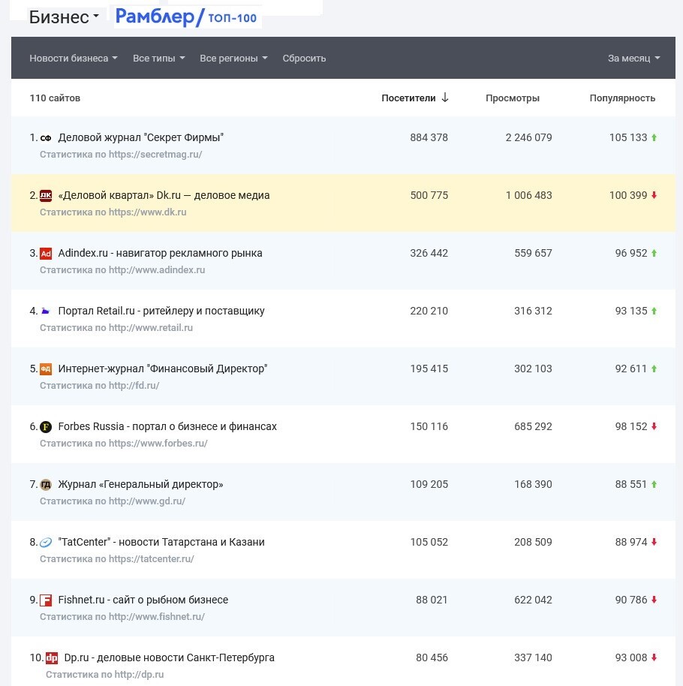The width and height of the screenshot is (683, 686).
Task: Open statistics link for secretmag.ru
Action: pos(121,155)
